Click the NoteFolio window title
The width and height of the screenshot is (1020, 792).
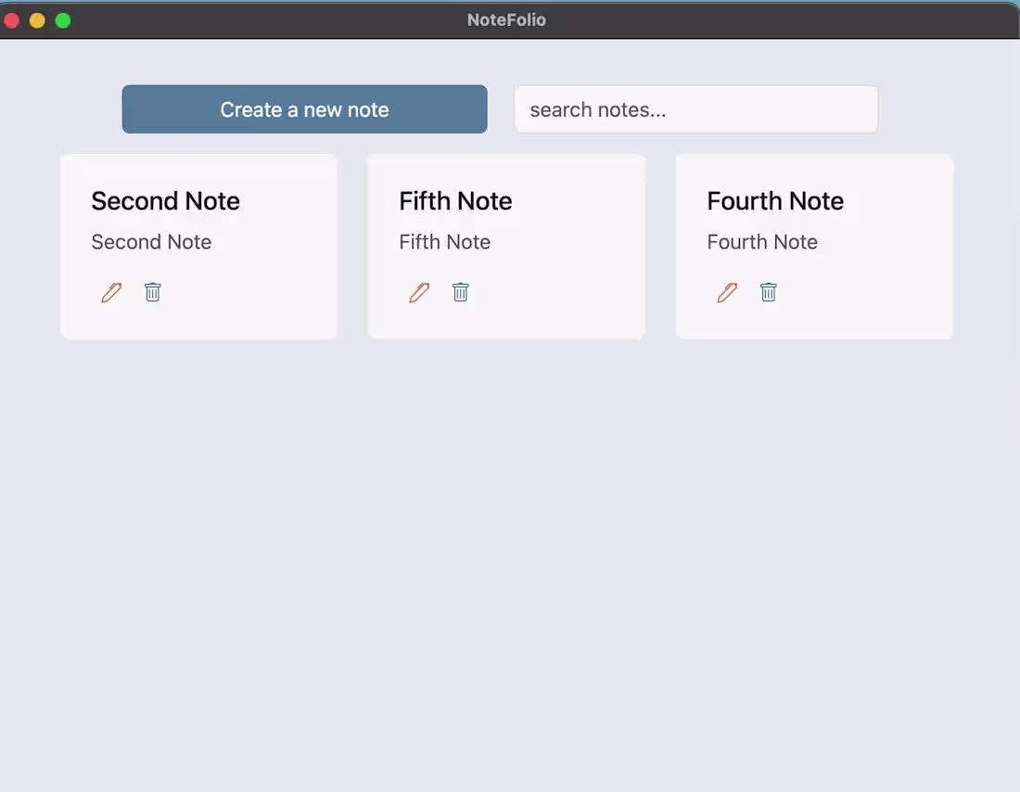coord(506,19)
